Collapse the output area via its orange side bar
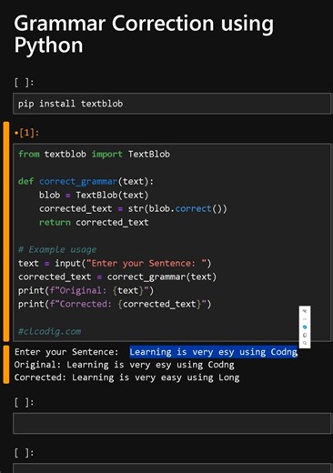333x473 pixels. [x=6, y=365]
